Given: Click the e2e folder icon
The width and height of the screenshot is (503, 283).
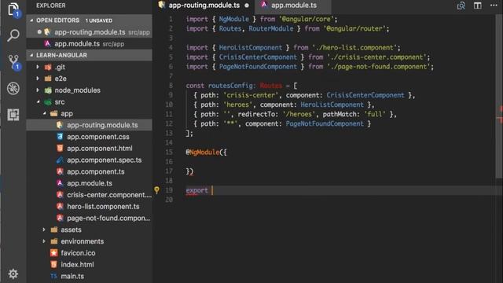Looking at the screenshot, I should pyautogui.click(x=48, y=79).
